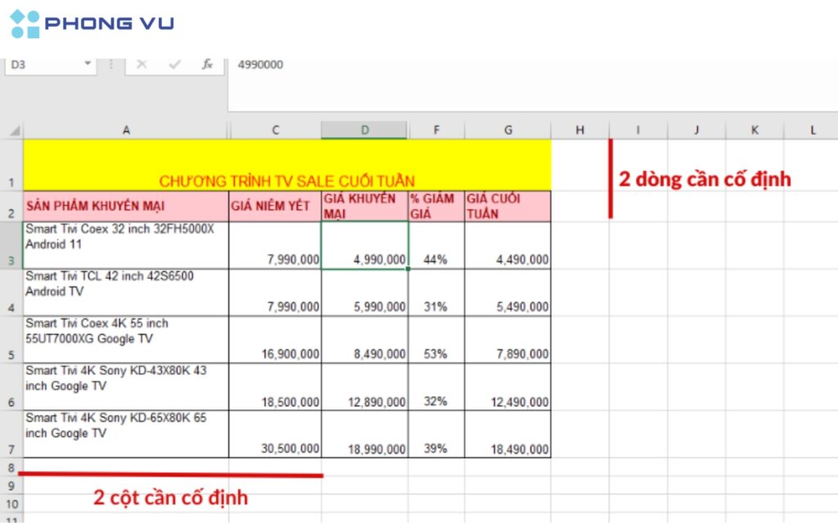Click the 18,490,000 weekend price cell

(507, 434)
